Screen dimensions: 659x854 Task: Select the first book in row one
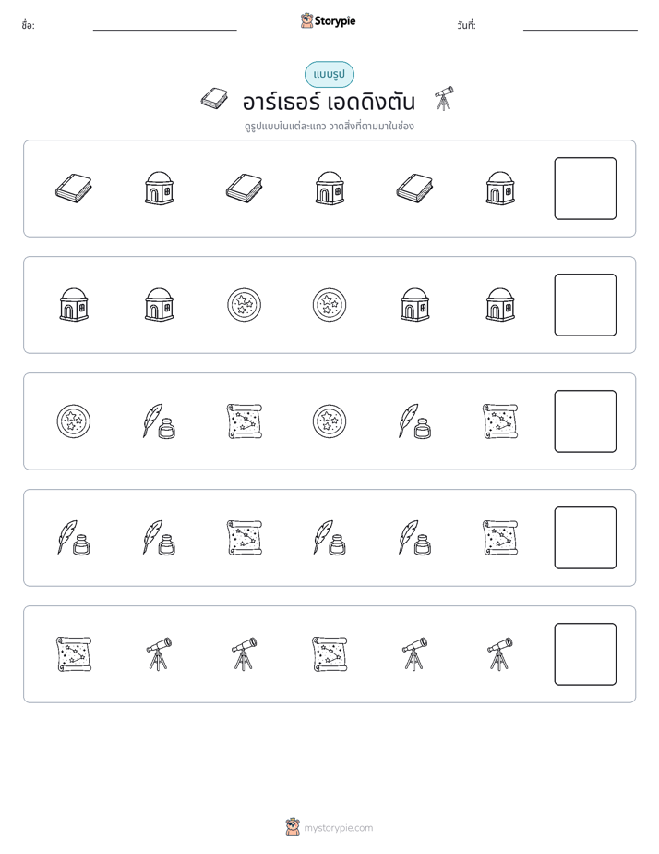point(74,189)
